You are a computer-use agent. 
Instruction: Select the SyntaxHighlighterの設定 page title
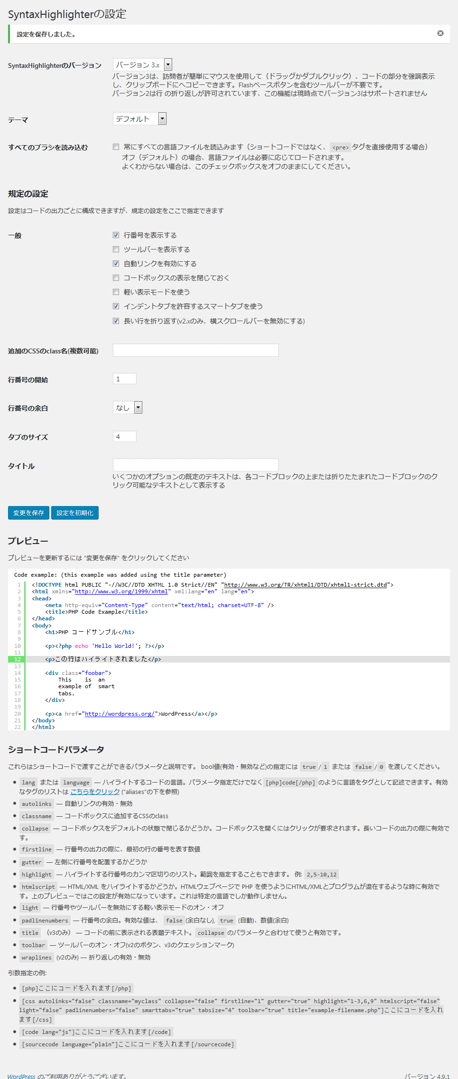67,14
